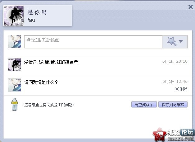This screenshot has width=195, height=142.
Task: Click the sender name 是你吗
Action: [37, 12]
